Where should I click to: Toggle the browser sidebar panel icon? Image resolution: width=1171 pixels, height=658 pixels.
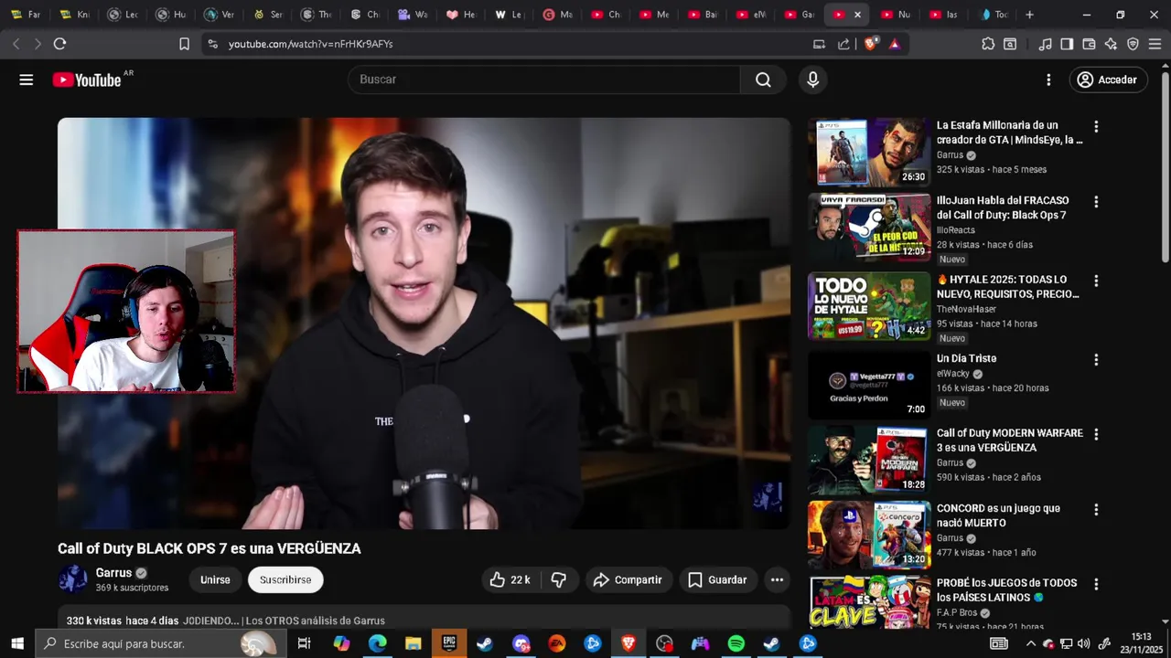point(1067,43)
